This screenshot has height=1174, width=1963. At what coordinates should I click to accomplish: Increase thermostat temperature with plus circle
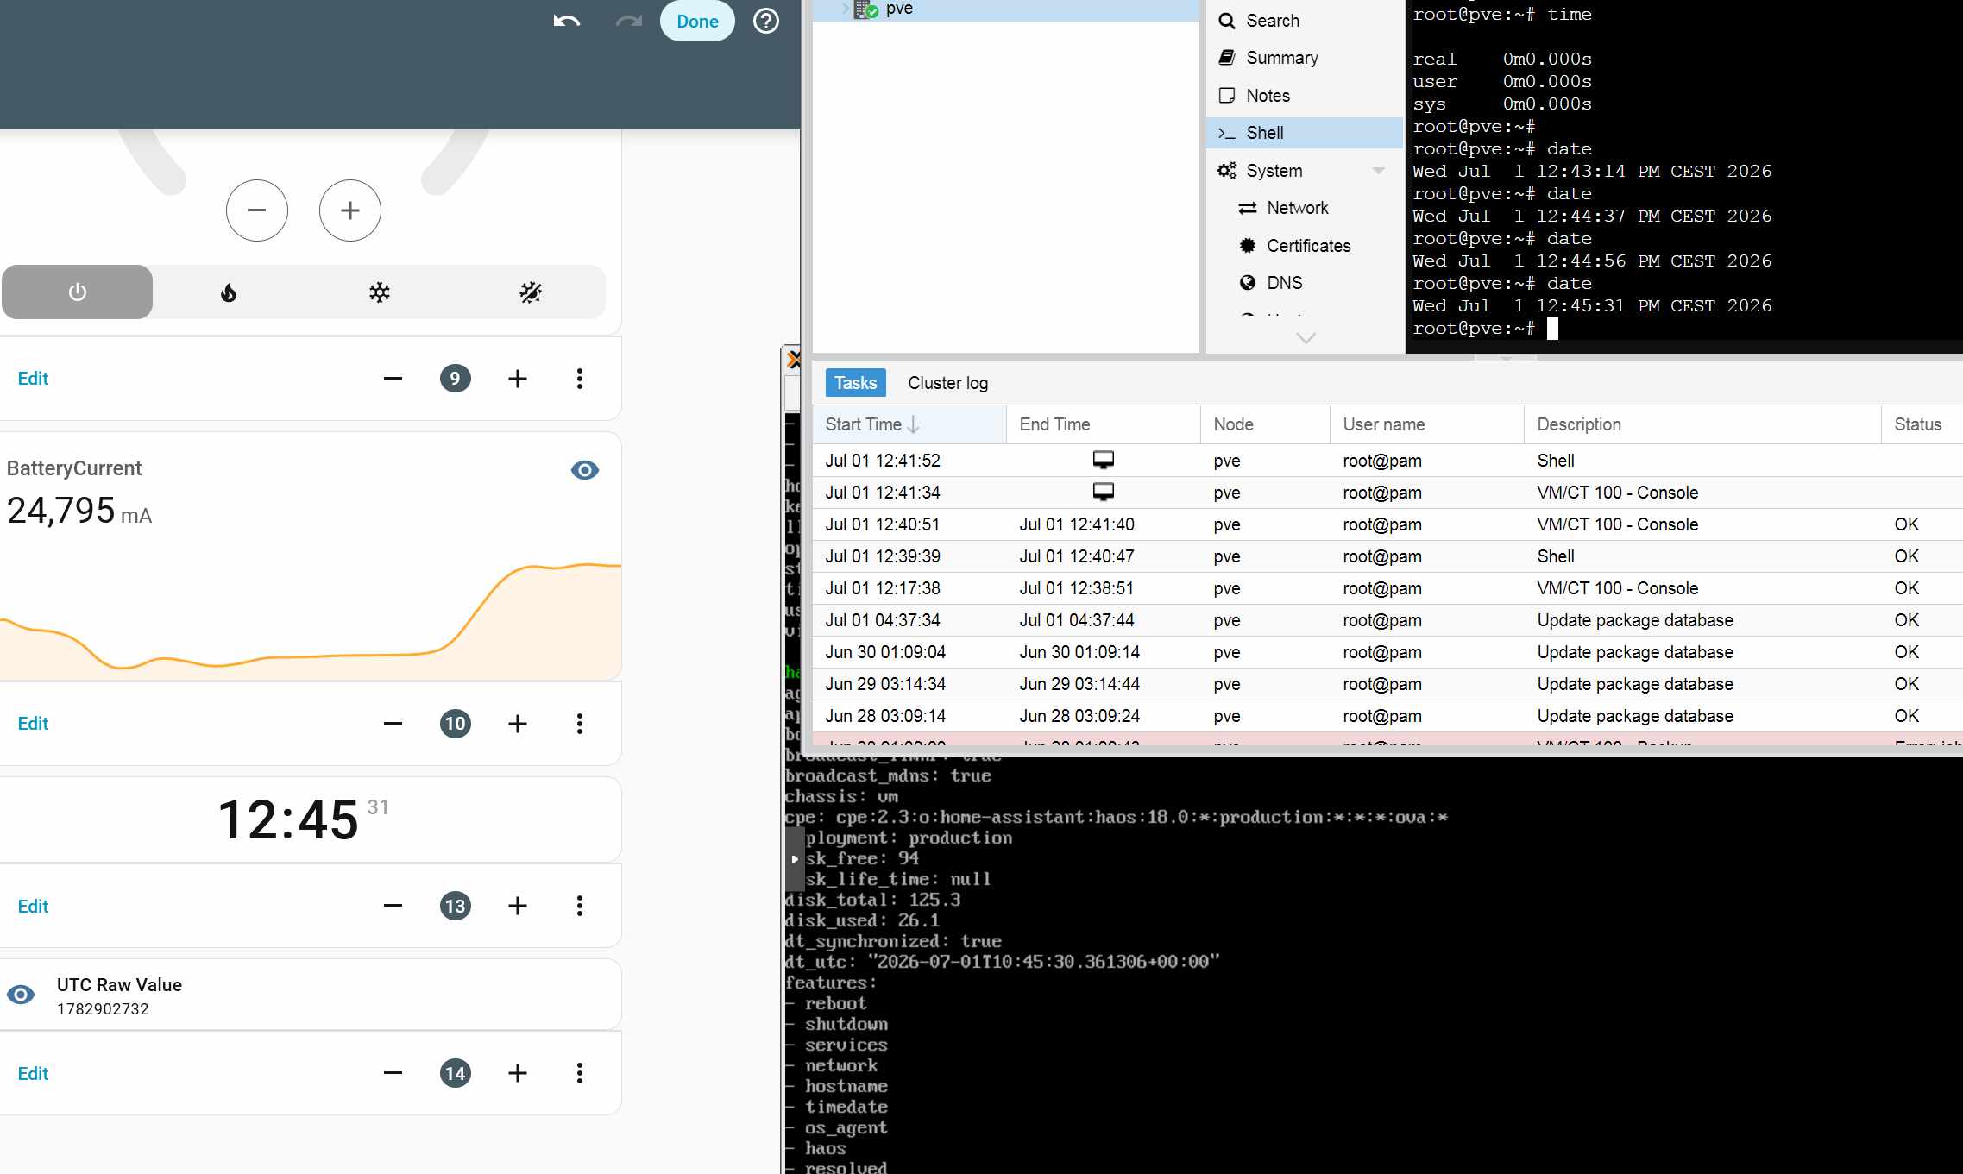point(350,210)
